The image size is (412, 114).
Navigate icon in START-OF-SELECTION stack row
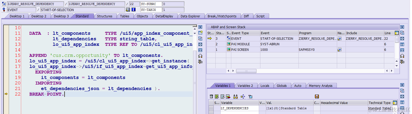click(339, 38)
